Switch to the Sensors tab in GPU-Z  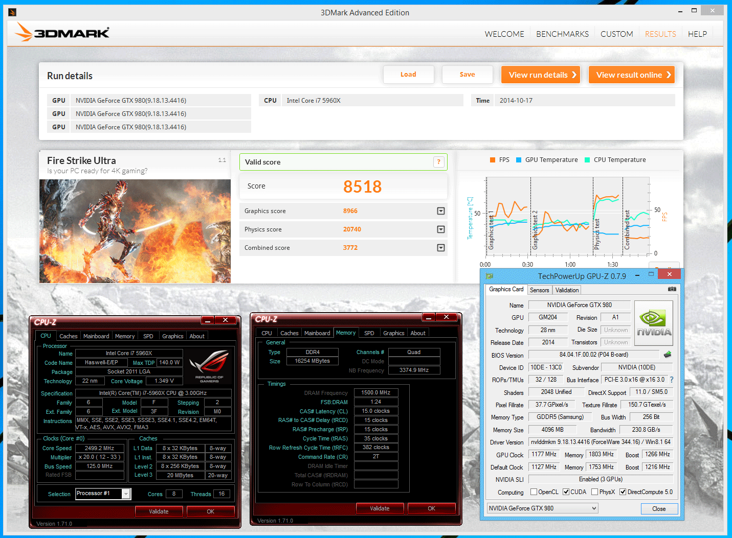coord(539,290)
